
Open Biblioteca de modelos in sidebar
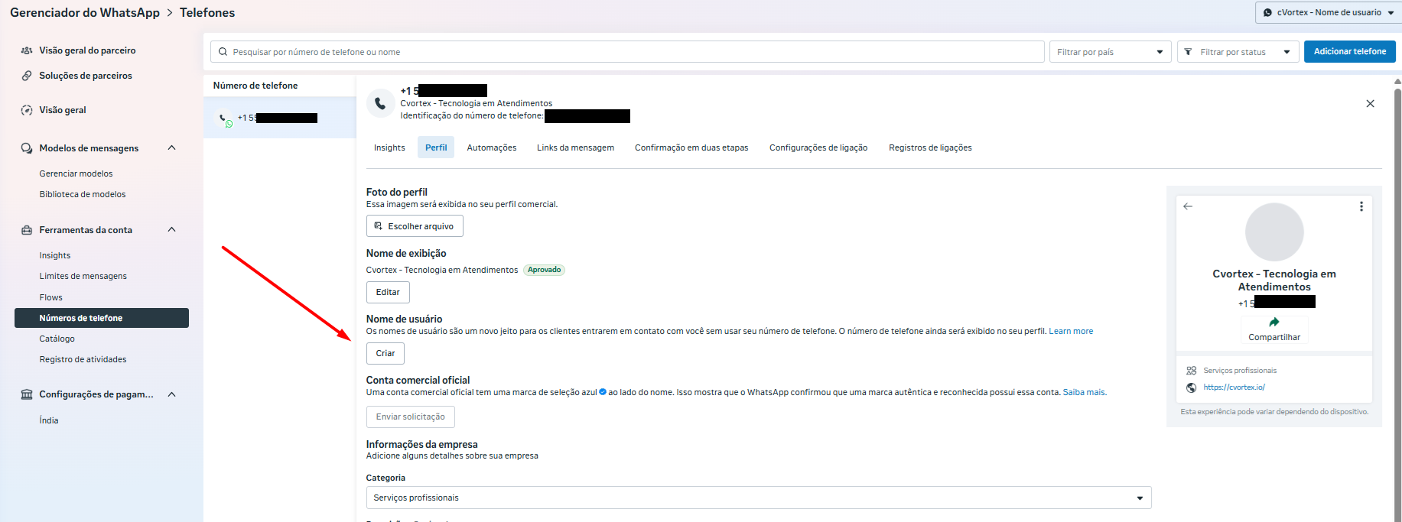[83, 194]
